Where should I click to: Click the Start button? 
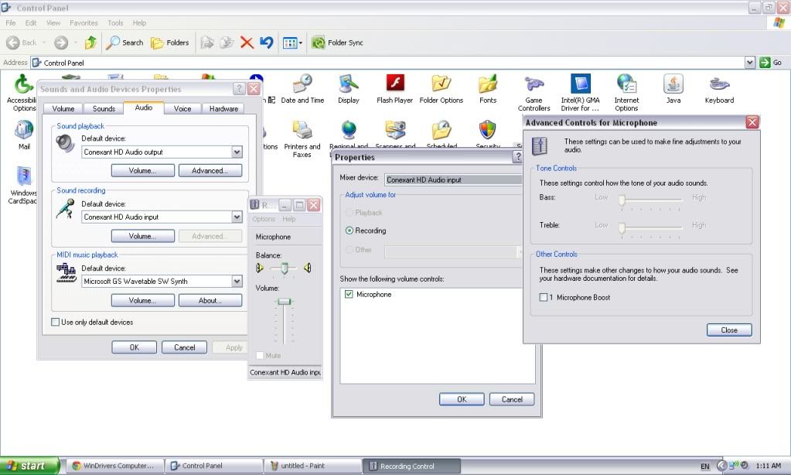pyautogui.click(x=29, y=466)
